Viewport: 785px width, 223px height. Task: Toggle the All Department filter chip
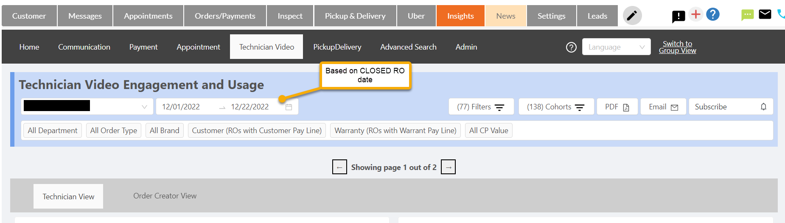click(x=53, y=131)
